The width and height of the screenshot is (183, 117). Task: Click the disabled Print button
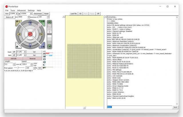(85, 14)
